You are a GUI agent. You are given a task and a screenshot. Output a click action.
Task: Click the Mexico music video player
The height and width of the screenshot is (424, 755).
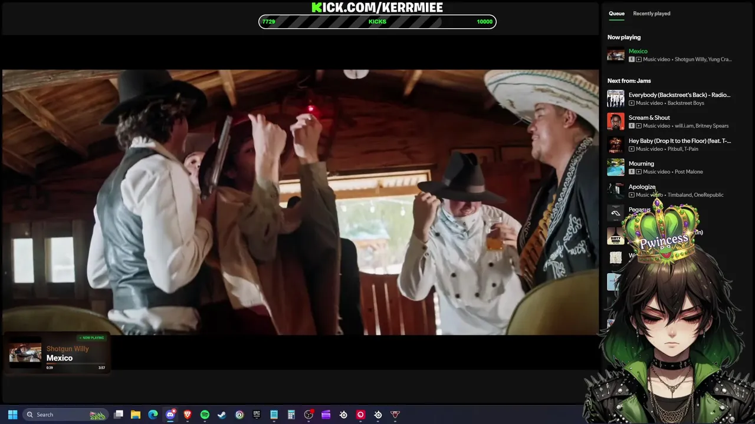(x=300, y=202)
